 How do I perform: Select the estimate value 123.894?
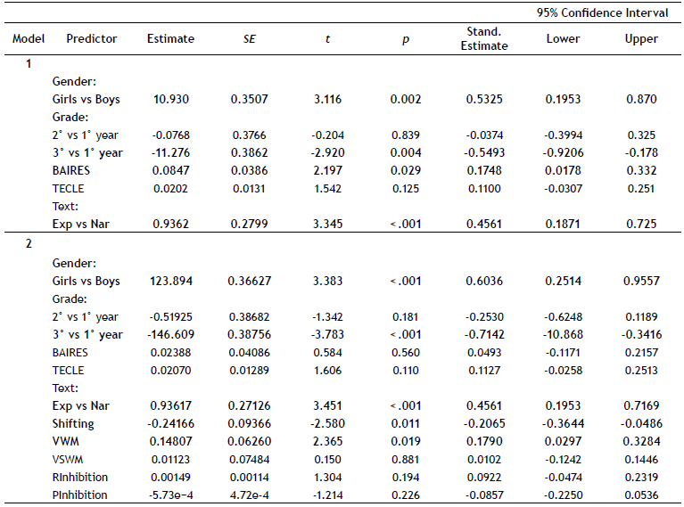(169, 281)
